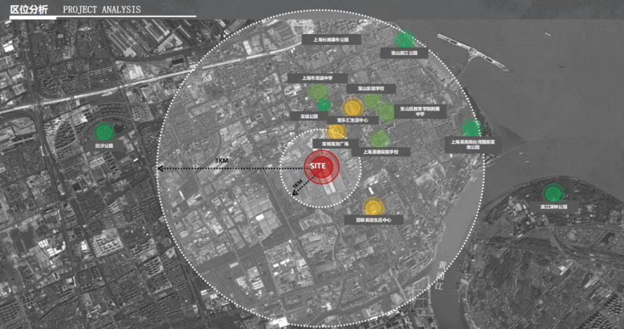The width and height of the screenshot is (624, 329).
Task: Click the yellow marker above 百联吴淞生活中心
Action: 373,207
